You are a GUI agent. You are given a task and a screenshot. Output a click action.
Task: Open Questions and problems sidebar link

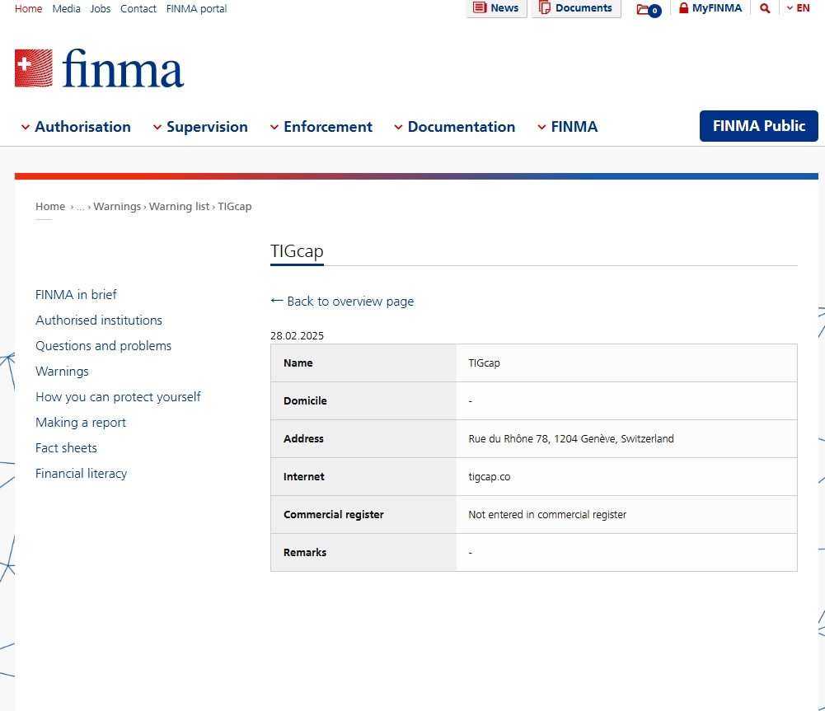pyautogui.click(x=103, y=345)
